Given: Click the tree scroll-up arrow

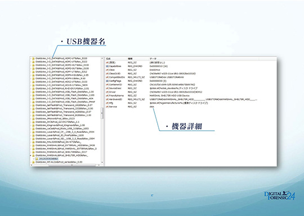Looking at the screenshot, I should tap(102, 58).
